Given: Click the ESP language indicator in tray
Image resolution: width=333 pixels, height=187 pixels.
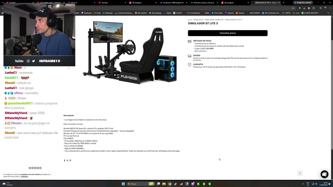Looking at the screenshot, I should [308, 184].
